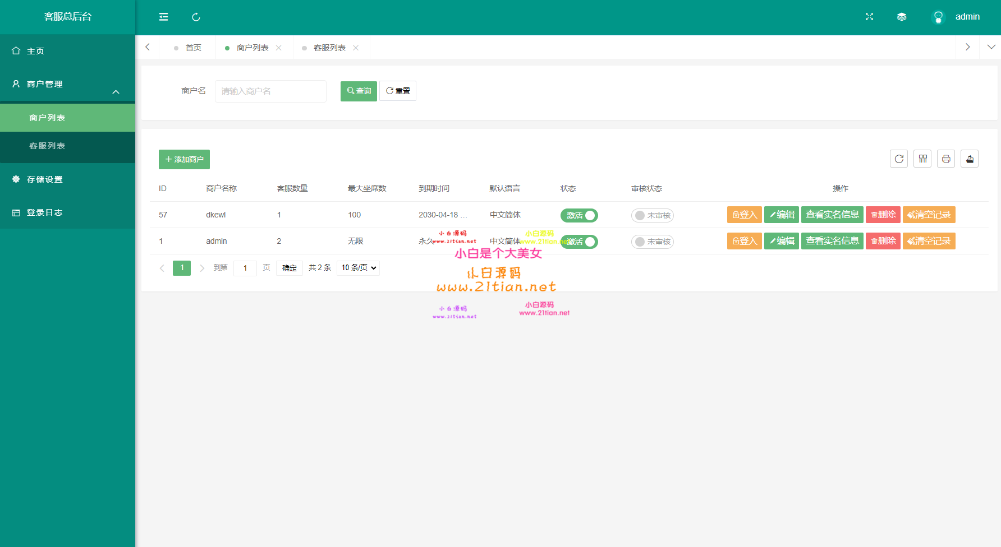1001x547 pixels.
Task: Click page number 1 in pagination
Action: pos(181,268)
